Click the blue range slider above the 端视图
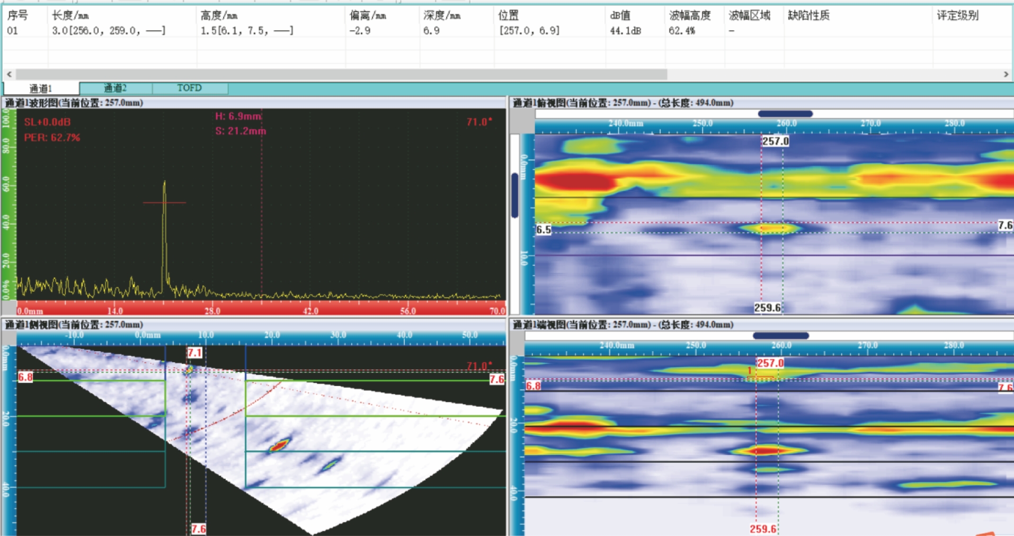 click(780, 335)
